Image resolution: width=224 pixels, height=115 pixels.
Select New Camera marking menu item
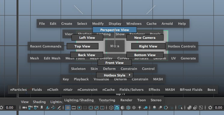[145, 38]
